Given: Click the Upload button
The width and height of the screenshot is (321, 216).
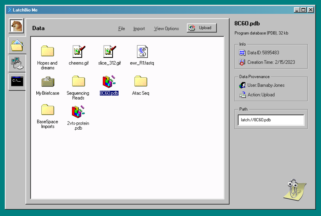Looking at the screenshot, I should click(202, 28).
